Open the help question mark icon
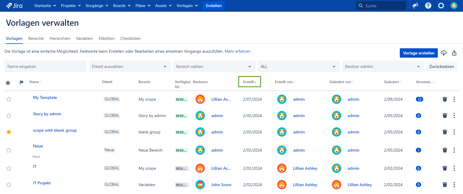Viewport: 463px width, 194px height. pyautogui.click(x=428, y=6)
